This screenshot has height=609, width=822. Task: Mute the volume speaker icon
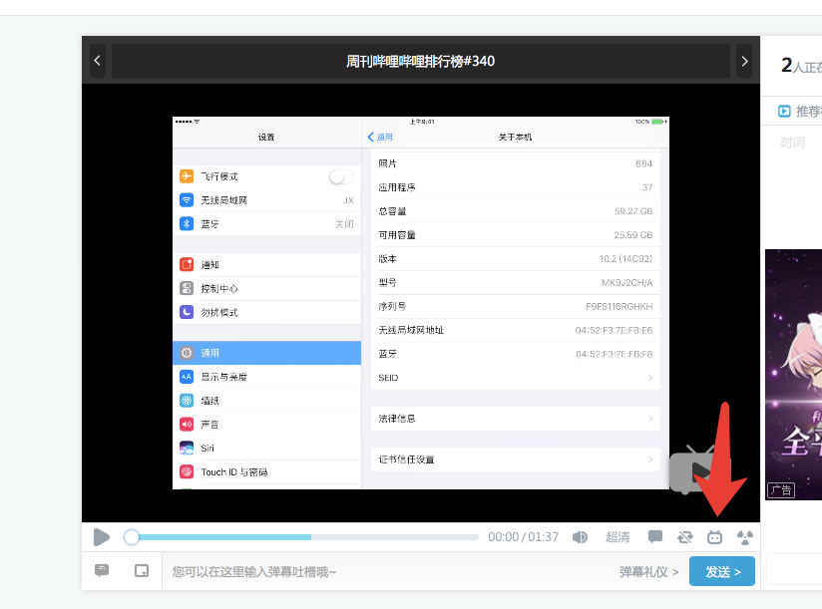coord(580,537)
